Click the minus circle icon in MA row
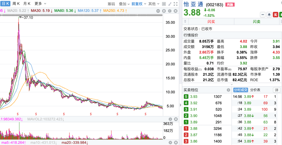The height and width of the screenshot is (145, 282). click(158, 11)
